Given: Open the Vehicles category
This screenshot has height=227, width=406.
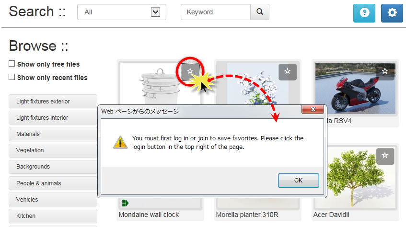Looking at the screenshot, I should pyautogui.click(x=53, y=200).
